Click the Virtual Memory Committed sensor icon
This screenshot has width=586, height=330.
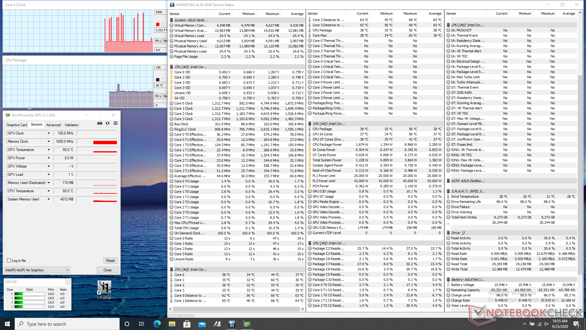coord(172,25)
